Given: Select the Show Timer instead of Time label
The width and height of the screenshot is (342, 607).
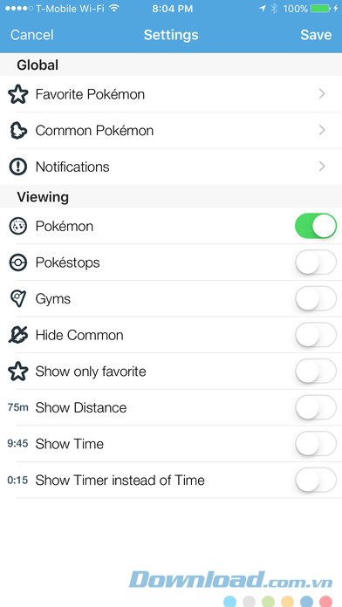Looking at the screenshot, I should (x=120, y=481).
